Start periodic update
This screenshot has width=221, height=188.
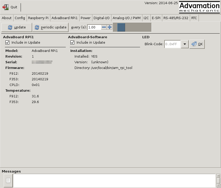pos(51,27)
